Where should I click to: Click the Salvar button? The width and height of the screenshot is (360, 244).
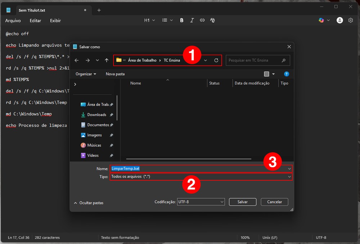[x=243, y=202]
